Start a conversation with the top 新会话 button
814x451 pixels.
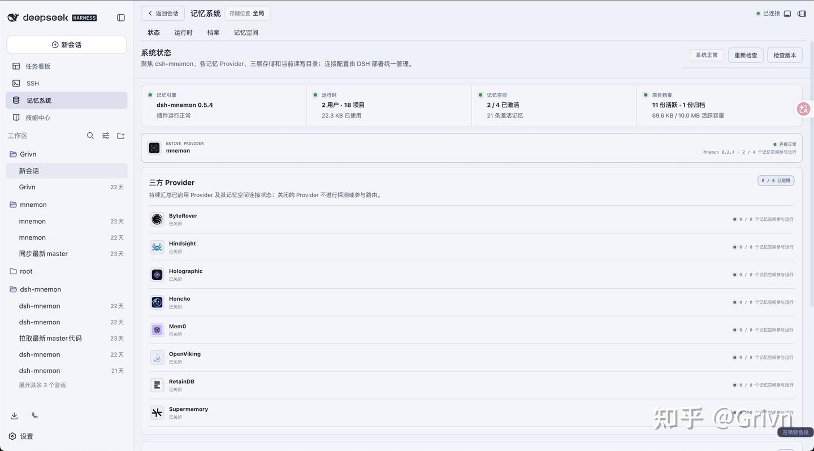(x=67, y=45)
